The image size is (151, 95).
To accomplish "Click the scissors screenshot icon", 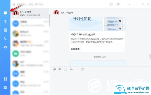I will [x=60, y=69].
